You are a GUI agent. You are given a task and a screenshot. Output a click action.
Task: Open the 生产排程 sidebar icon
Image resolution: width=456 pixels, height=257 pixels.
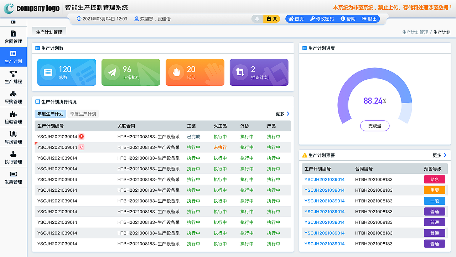coord(13,76)
